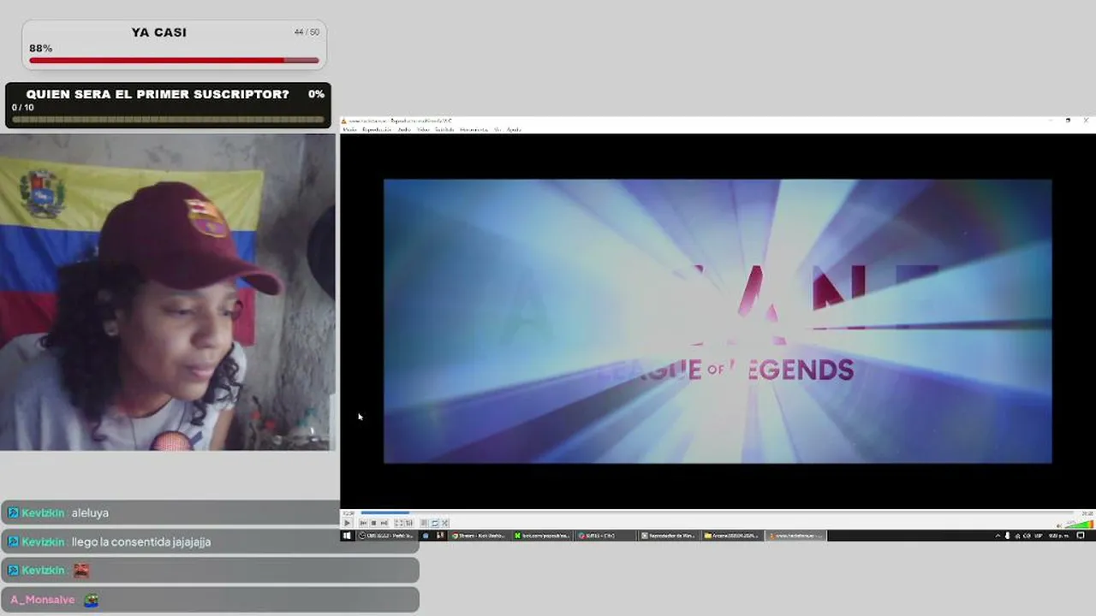Open the VLC Herramientas menu
The height and width of the screenshot is (616, 1096).
[474, 129]
